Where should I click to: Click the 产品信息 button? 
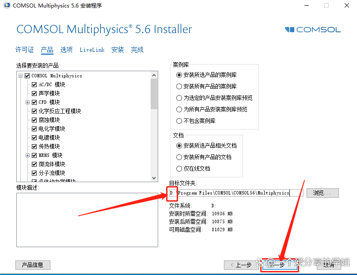(x=33, y=265)
